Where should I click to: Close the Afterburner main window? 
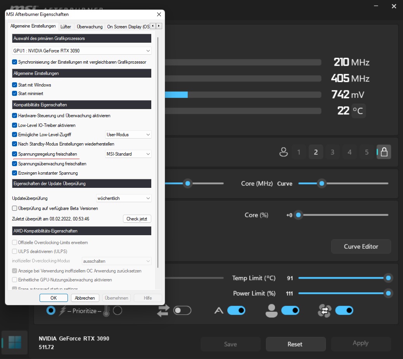[x=394, y=6]
